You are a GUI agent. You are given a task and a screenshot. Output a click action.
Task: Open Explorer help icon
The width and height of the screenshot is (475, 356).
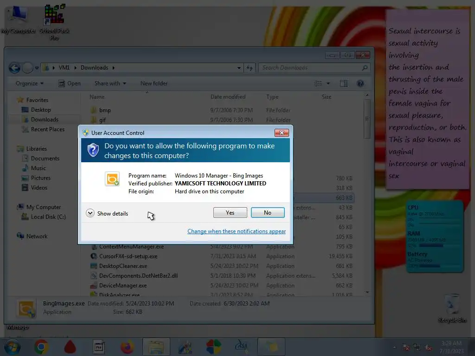pos(360,83)
